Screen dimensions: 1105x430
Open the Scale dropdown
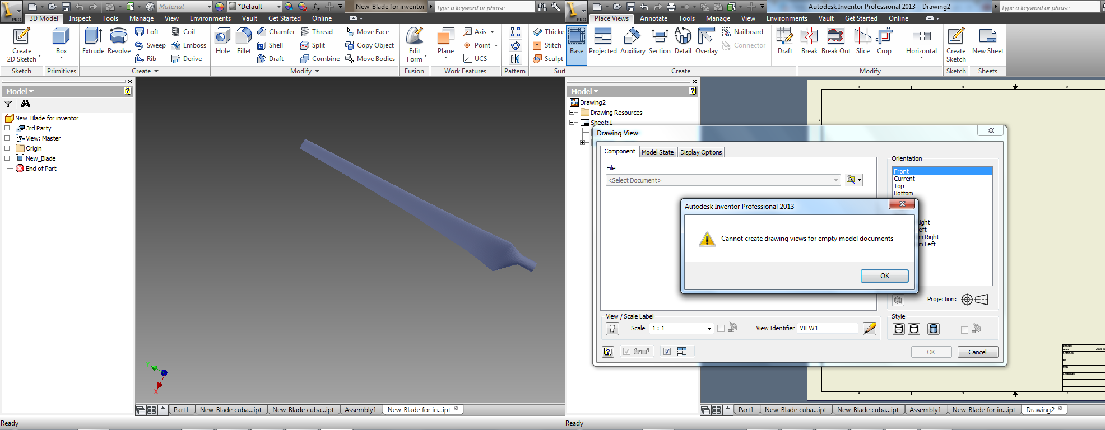pos(709,329)
